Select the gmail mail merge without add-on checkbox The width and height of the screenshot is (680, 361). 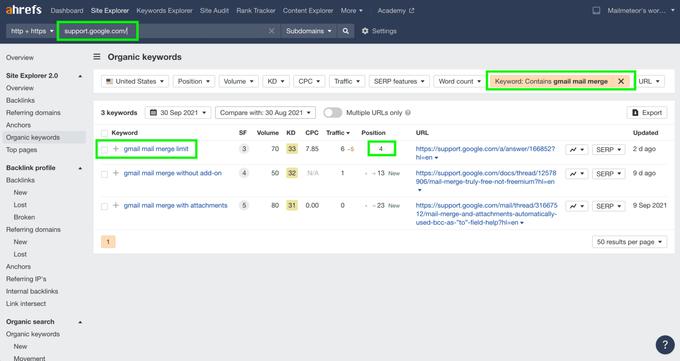(x=104, y=174)
